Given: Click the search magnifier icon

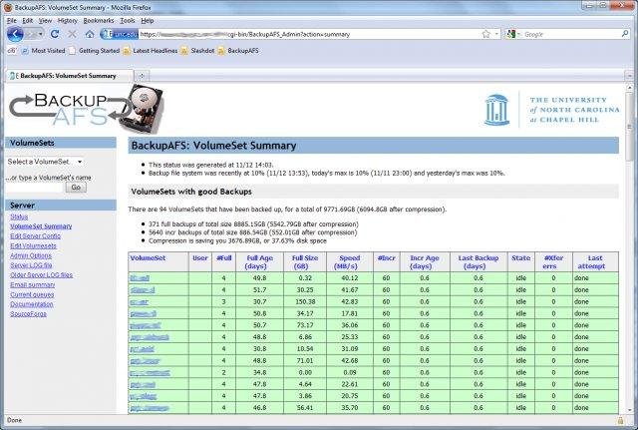Looking at the screenshot, I should pyautogui.click(x=625, y=34).
